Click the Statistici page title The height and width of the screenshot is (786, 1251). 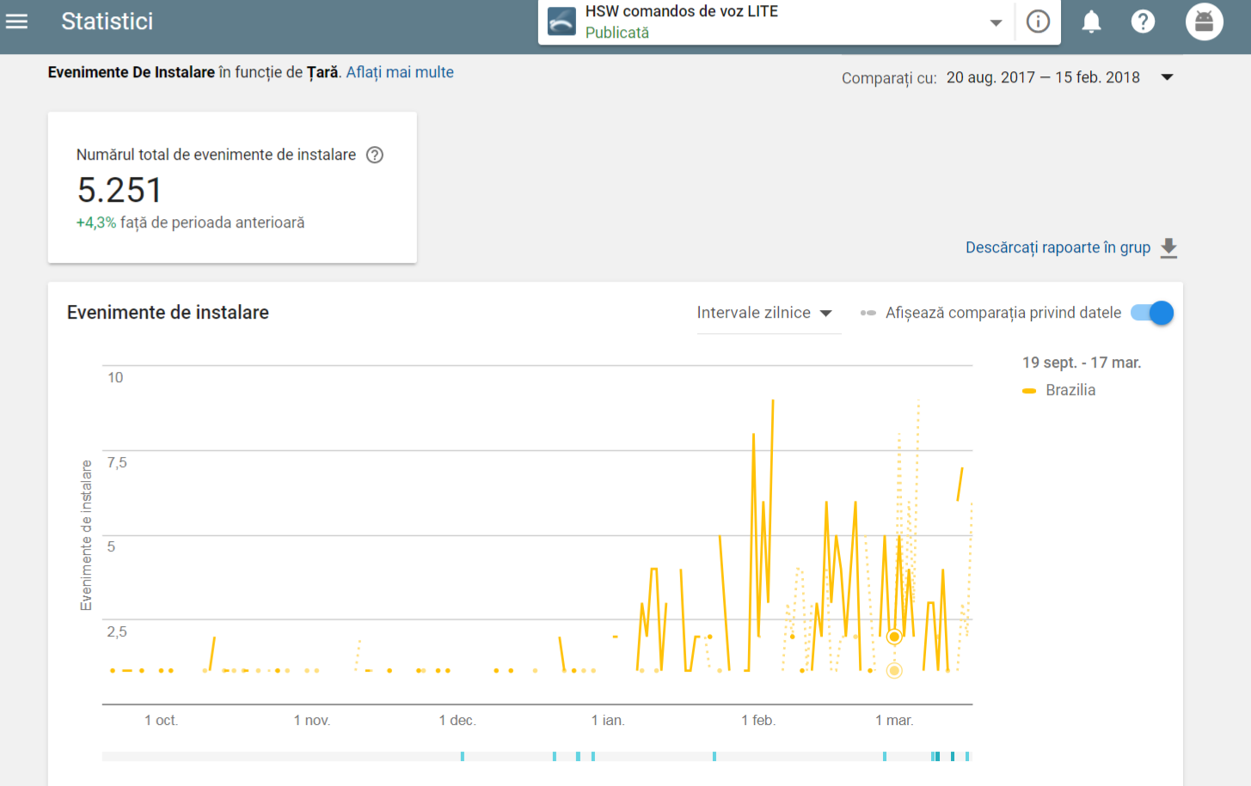click(x=107, y=21)
